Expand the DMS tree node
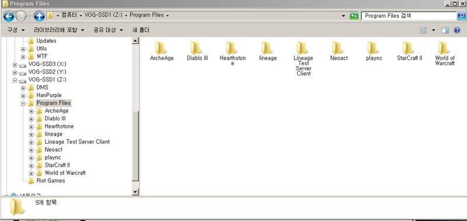The image size is (467, 221). (23, 88)
